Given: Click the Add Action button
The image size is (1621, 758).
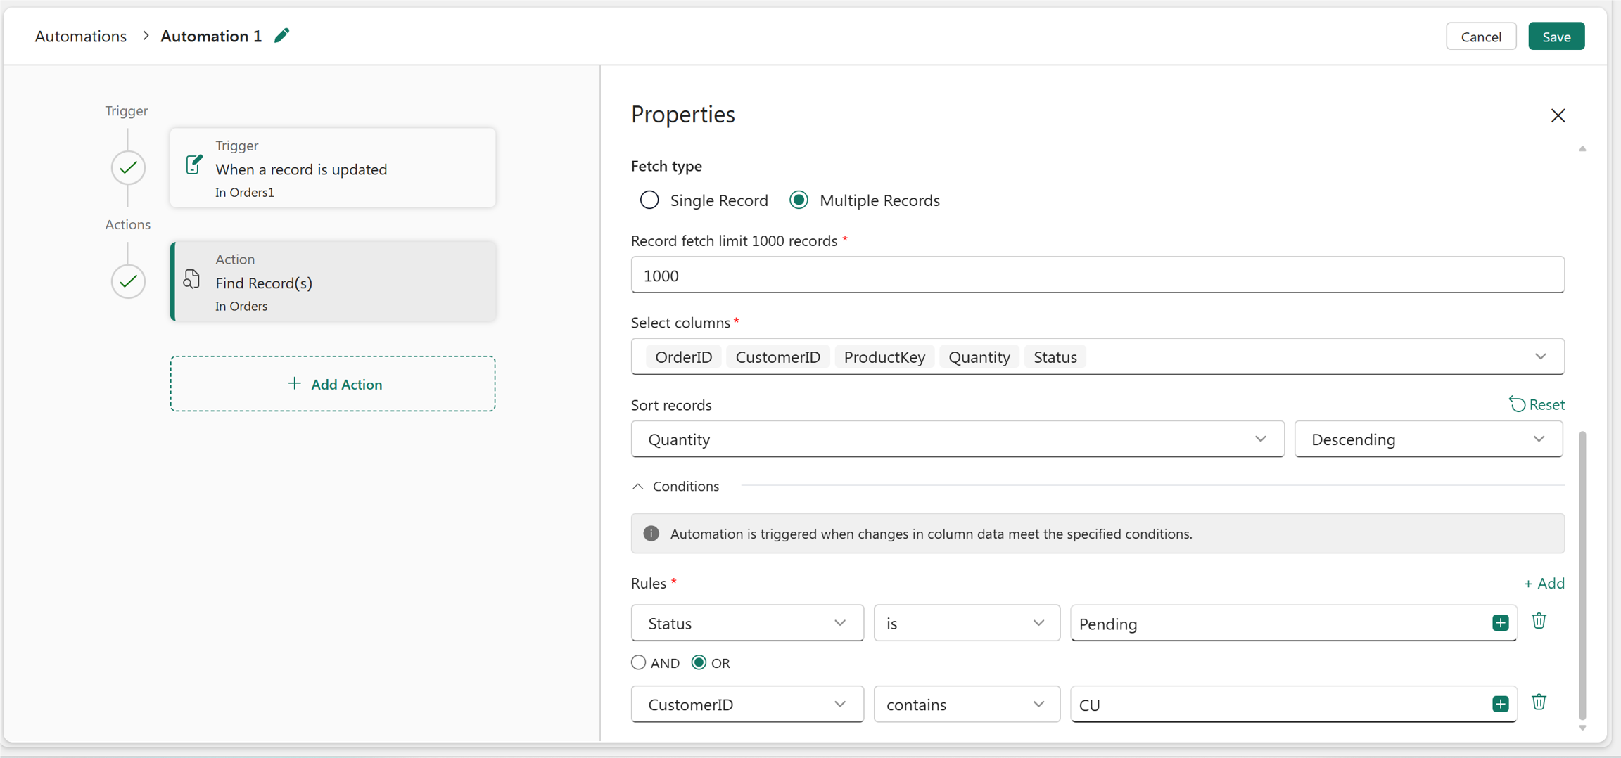Looking at the screenshot, I should click(x=333, y=384).
